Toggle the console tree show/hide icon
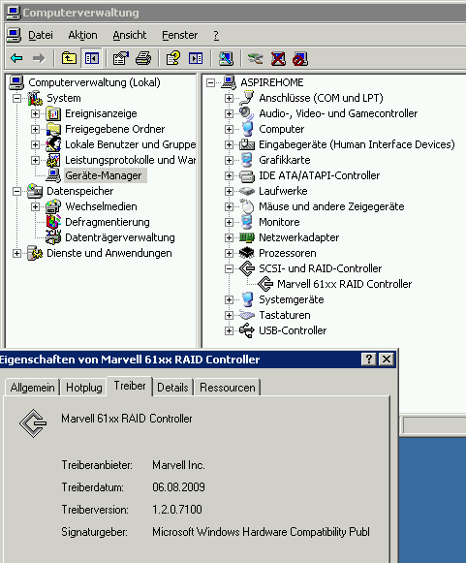Image resolution: width=466 pixels, height=563 pixels. (x=92, y=58)
